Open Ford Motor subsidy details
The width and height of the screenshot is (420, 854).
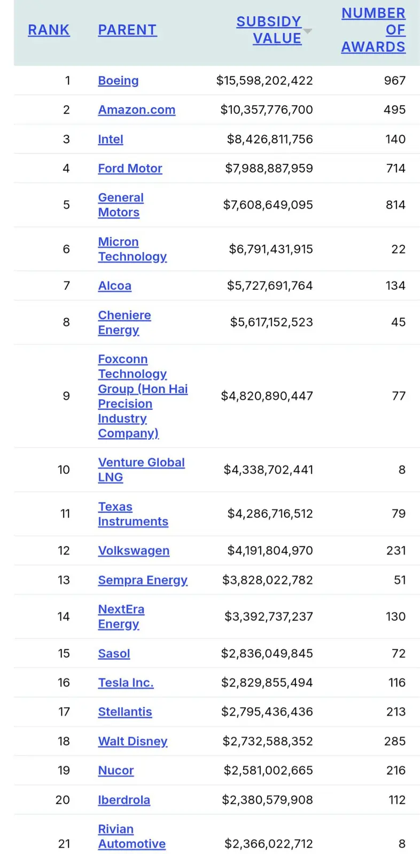point(130,169)
